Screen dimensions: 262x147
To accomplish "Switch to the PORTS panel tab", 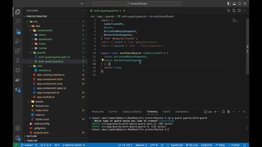I will 167,111.
